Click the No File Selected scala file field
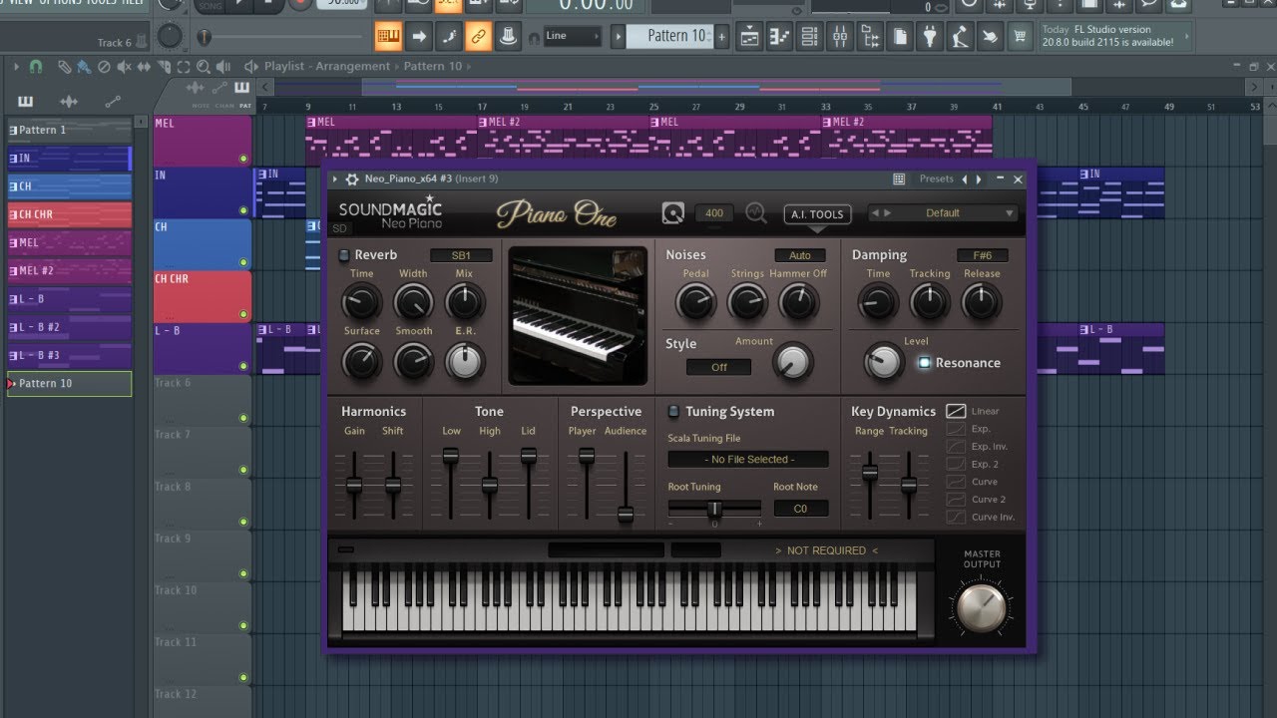This screenshot has width=1277, height=718. coord(748,460)
